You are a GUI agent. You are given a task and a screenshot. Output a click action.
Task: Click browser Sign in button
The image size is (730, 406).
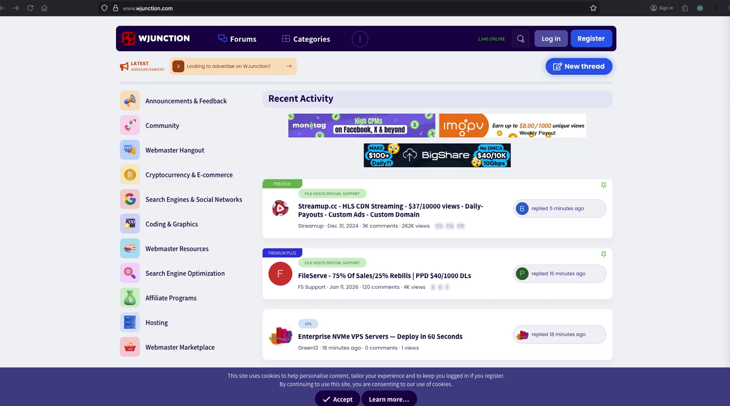pos(662,8)
